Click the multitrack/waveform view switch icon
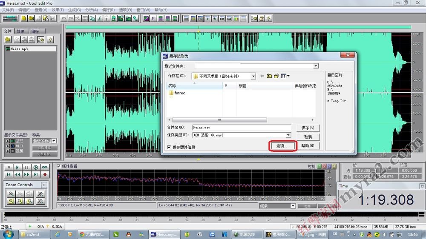 (x=10, y=18)
